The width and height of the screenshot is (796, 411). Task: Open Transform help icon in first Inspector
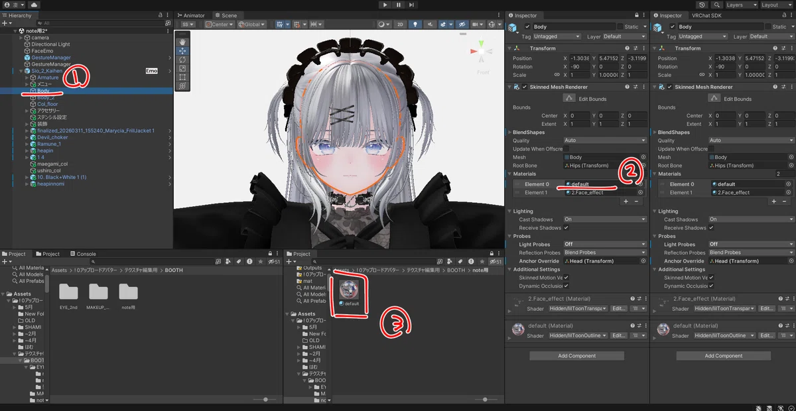(x=627, y=48)
